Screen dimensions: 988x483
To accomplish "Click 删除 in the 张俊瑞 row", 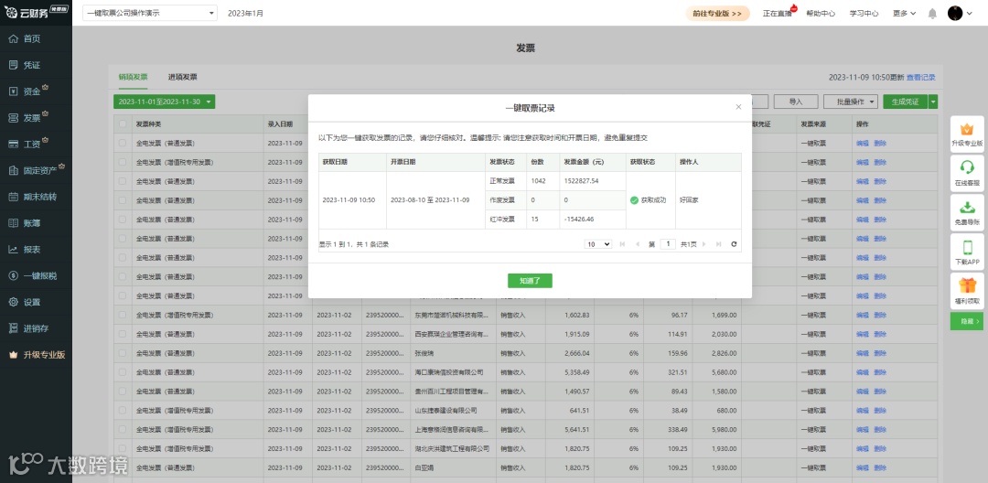I will click(880, 353).
